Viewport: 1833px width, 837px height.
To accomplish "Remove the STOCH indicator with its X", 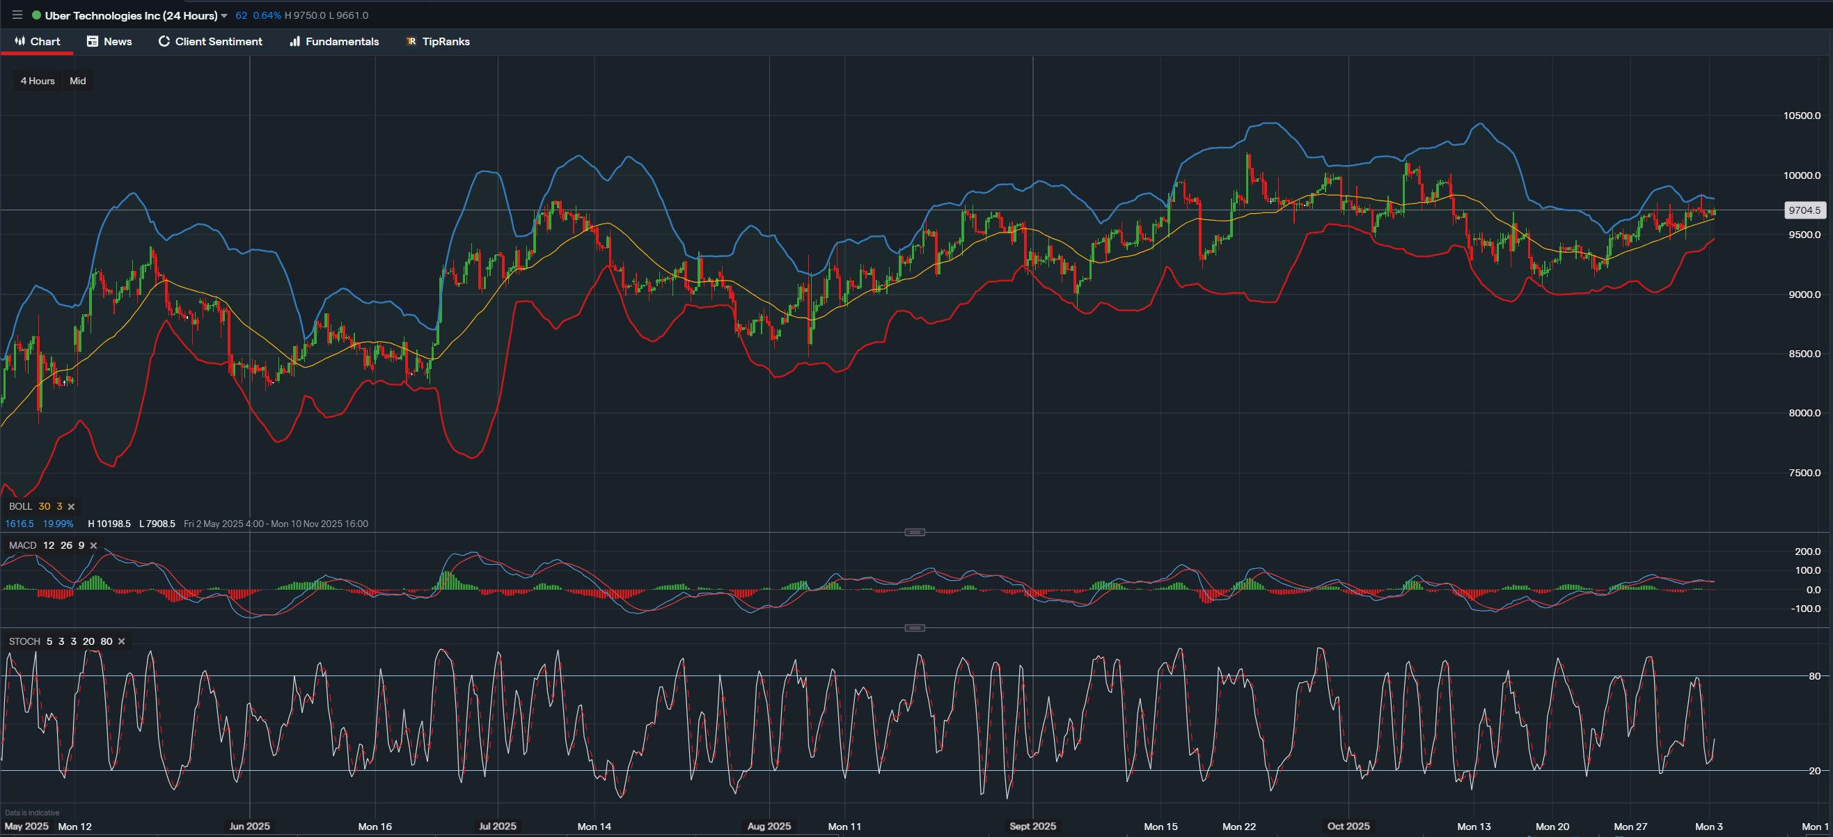I will point(120,641).
